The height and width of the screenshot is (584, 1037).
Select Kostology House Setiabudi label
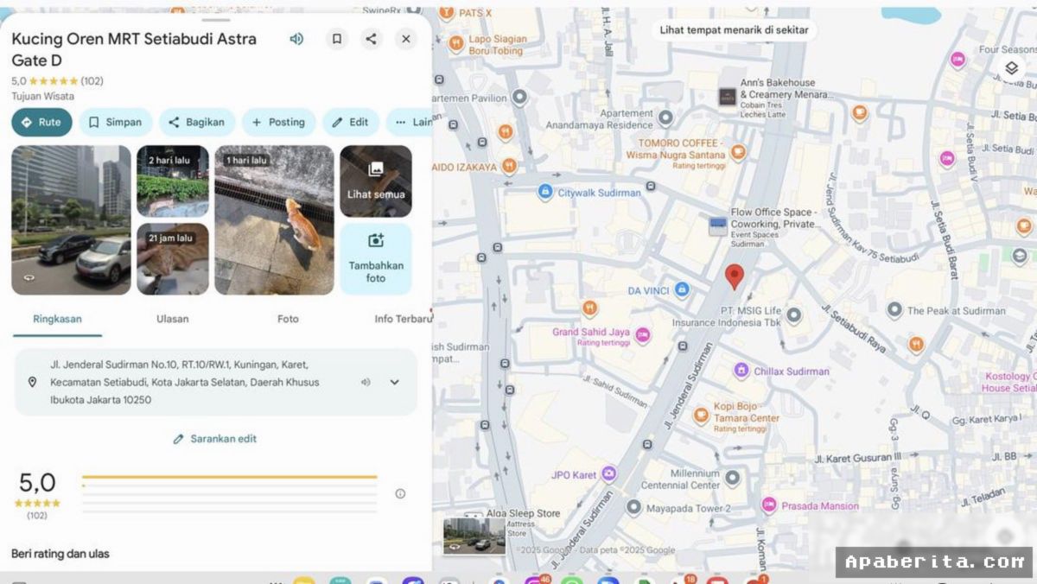point(1009,382)
